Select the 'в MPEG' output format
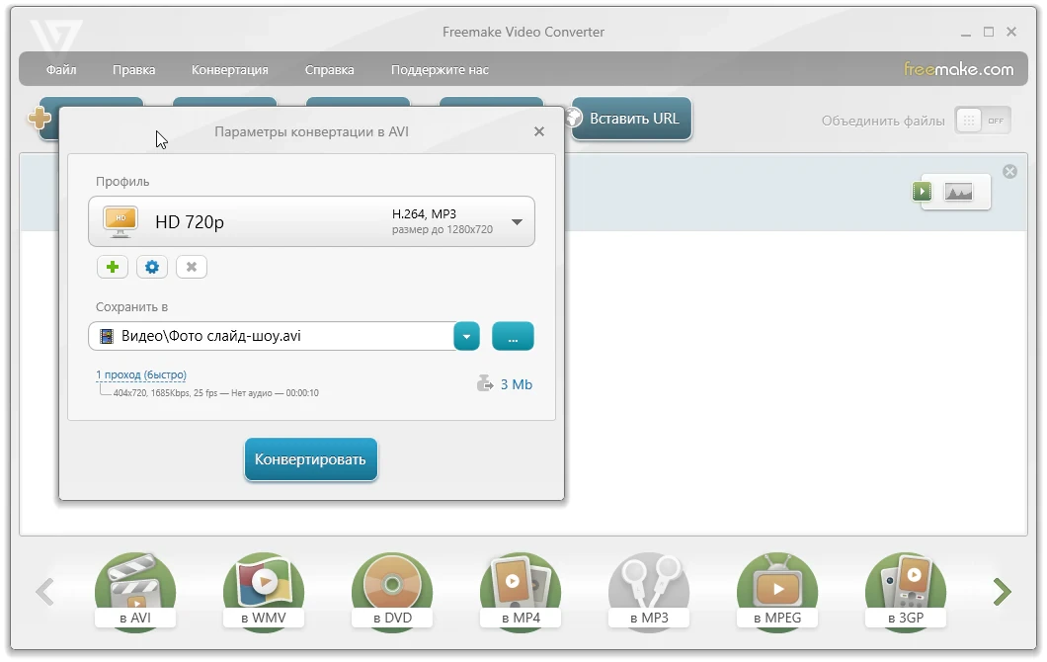The image size is (1047, 662). coord(777,592)
